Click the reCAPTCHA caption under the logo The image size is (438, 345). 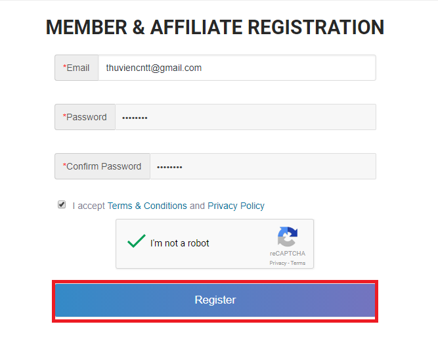click(x=288, y=253)
